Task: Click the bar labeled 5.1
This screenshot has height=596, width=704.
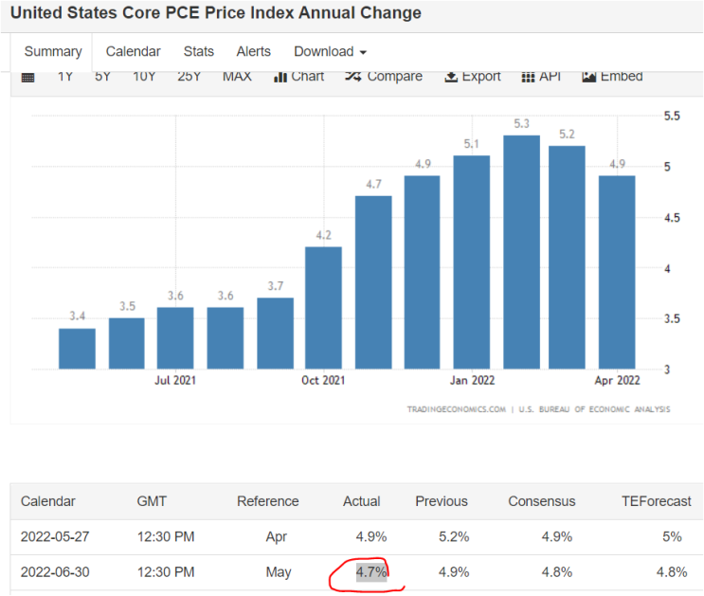Action: point(472,262)
